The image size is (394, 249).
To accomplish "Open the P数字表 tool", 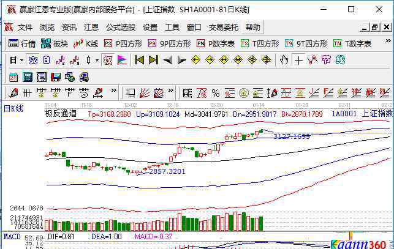I will click(x=216, y=43).
